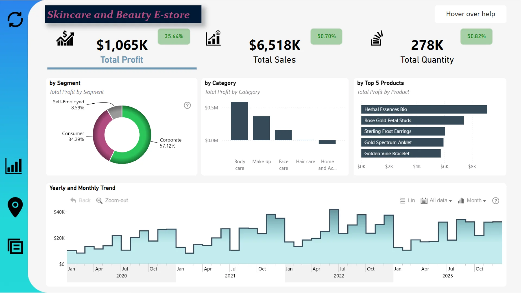Click the Self-Employed 8.59% label

pyautogui.click(x=68, y=105)
